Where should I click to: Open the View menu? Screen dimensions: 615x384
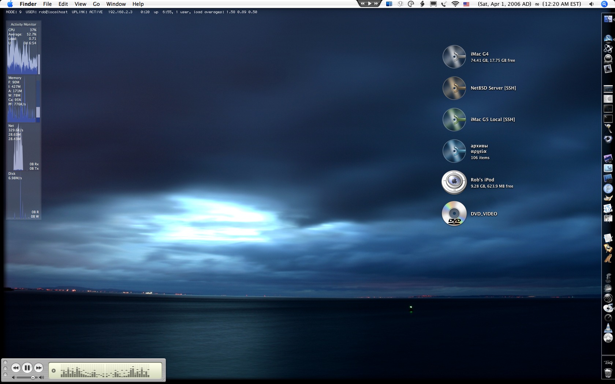coord(81,4)
